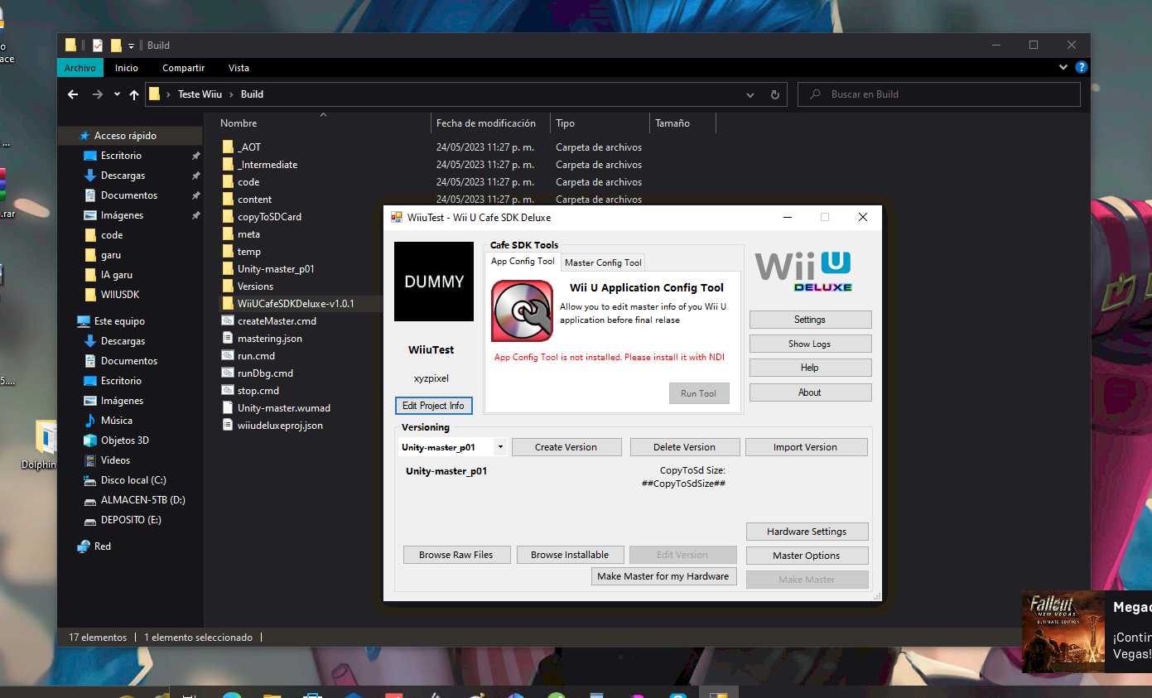Click the Unity-master.wumad file icon

click(229, 408)
